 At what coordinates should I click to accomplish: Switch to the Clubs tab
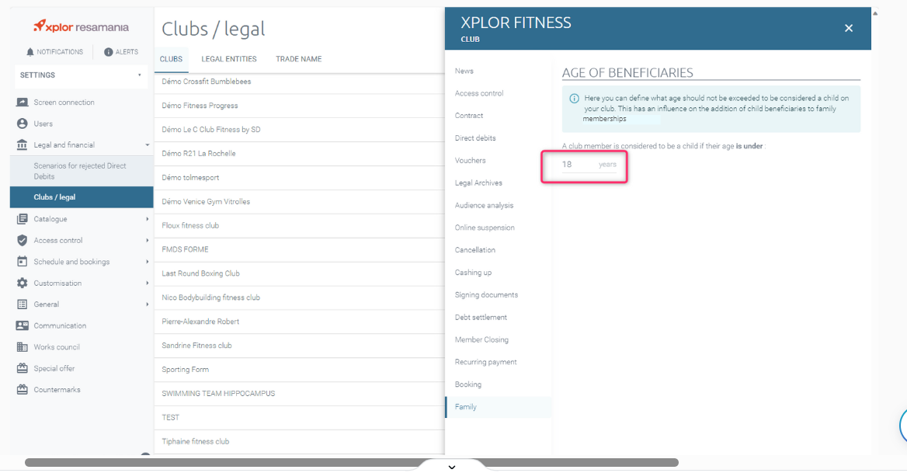(171, 59)
